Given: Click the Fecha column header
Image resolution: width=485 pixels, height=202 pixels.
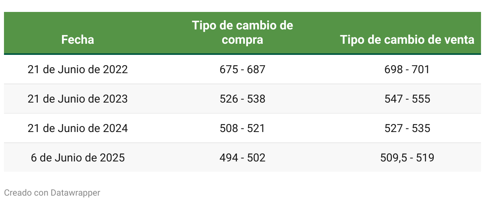Looking at the screenshot, I should click(x=78, y=40).
